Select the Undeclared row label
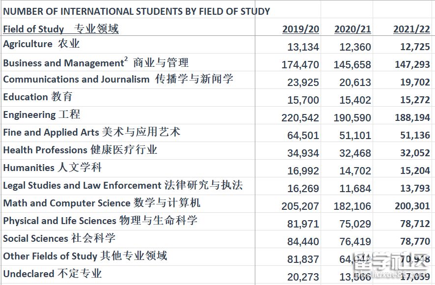The image size is (435, 285). pyautogui.click(x=53, y=274)
